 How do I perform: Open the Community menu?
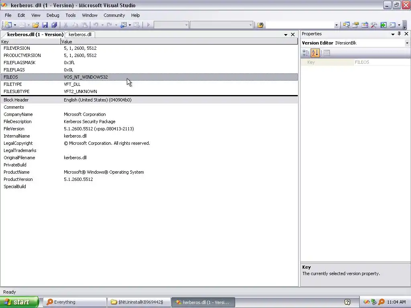pyautogui.click(x=114, y=15)
